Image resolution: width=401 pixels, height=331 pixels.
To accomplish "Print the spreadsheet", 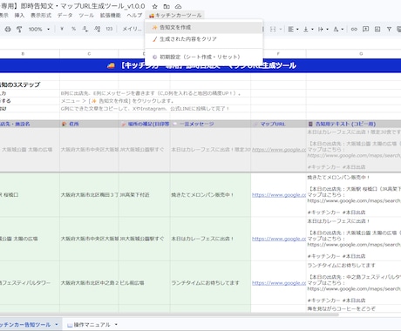I will point(8,29).
